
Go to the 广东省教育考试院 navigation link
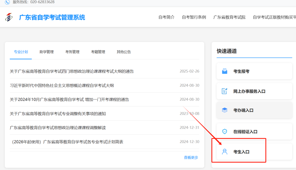[x=229, y=17]
